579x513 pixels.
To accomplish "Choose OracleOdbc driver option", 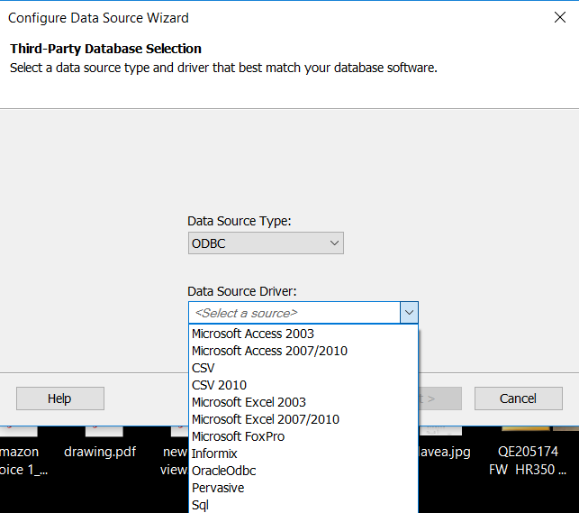I will coord(303,471).
